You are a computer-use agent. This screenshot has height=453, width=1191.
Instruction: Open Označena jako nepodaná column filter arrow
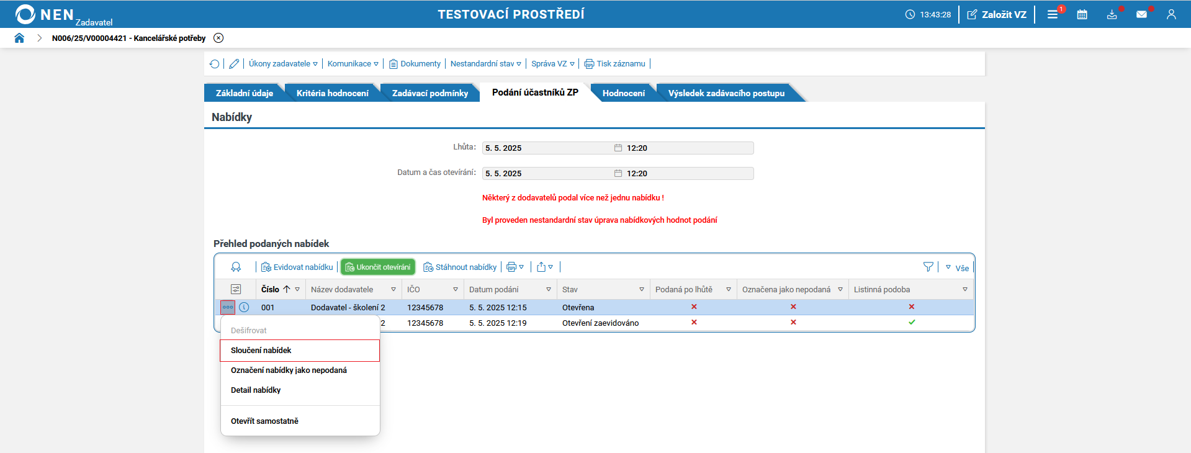pos(840,290)
